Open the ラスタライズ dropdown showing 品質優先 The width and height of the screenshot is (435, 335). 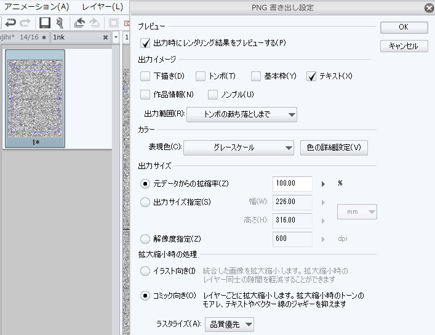(x=229, y=325)
